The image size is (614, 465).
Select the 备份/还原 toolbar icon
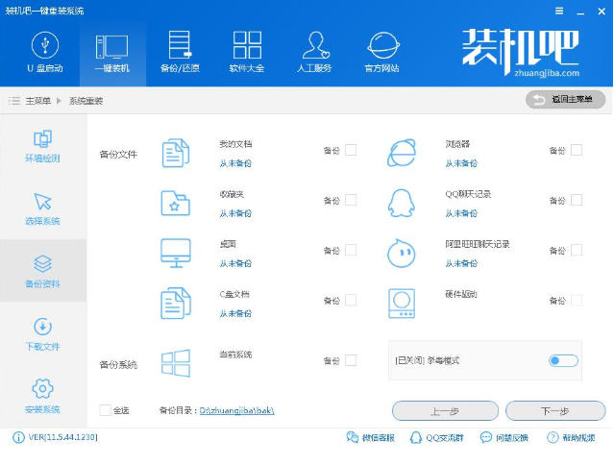point(180,51)
